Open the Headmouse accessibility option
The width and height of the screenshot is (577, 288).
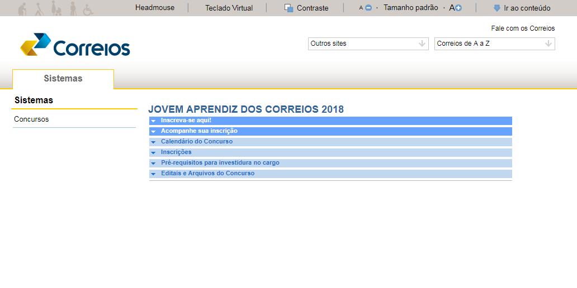tap(155, 8)
